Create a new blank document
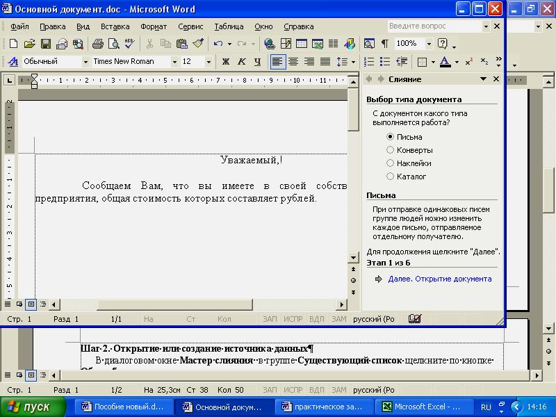The width and height of the screenshot is (556, 417). 13,44
